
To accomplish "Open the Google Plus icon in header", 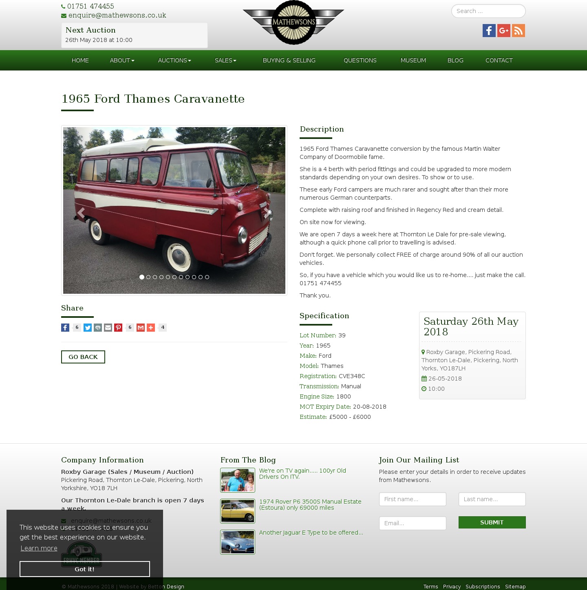I will coord(504,31).
